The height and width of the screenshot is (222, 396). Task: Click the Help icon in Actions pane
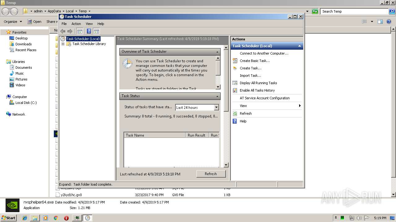click(x=235, y=121)
